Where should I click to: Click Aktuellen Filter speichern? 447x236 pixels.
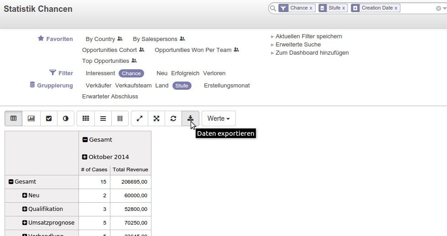point(308,36)
